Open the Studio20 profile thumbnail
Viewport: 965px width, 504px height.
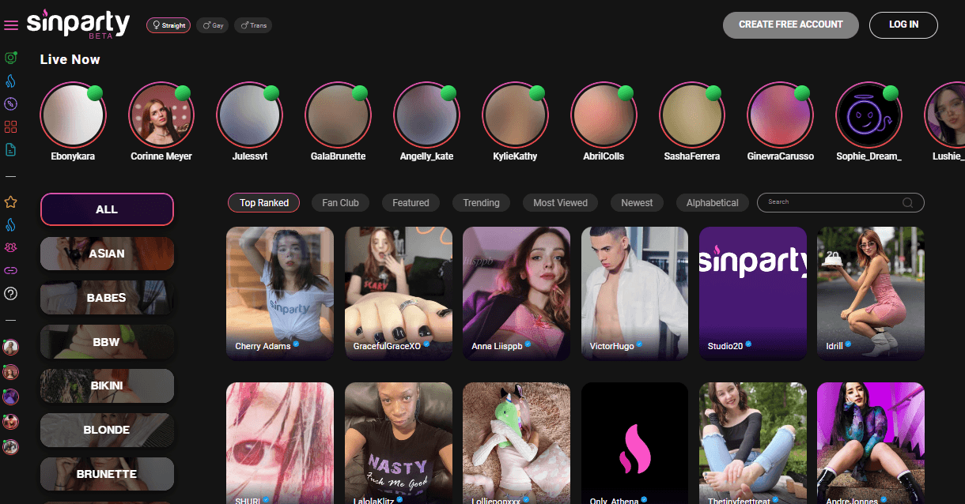pyautogui.click(x=752, y=292)
